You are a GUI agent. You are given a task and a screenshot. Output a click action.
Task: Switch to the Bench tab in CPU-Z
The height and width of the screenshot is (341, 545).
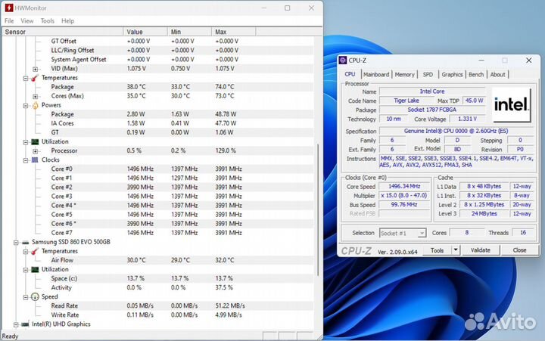coord(476,74)
